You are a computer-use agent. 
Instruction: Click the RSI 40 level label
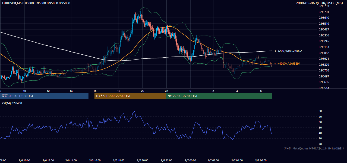[320, 133]
